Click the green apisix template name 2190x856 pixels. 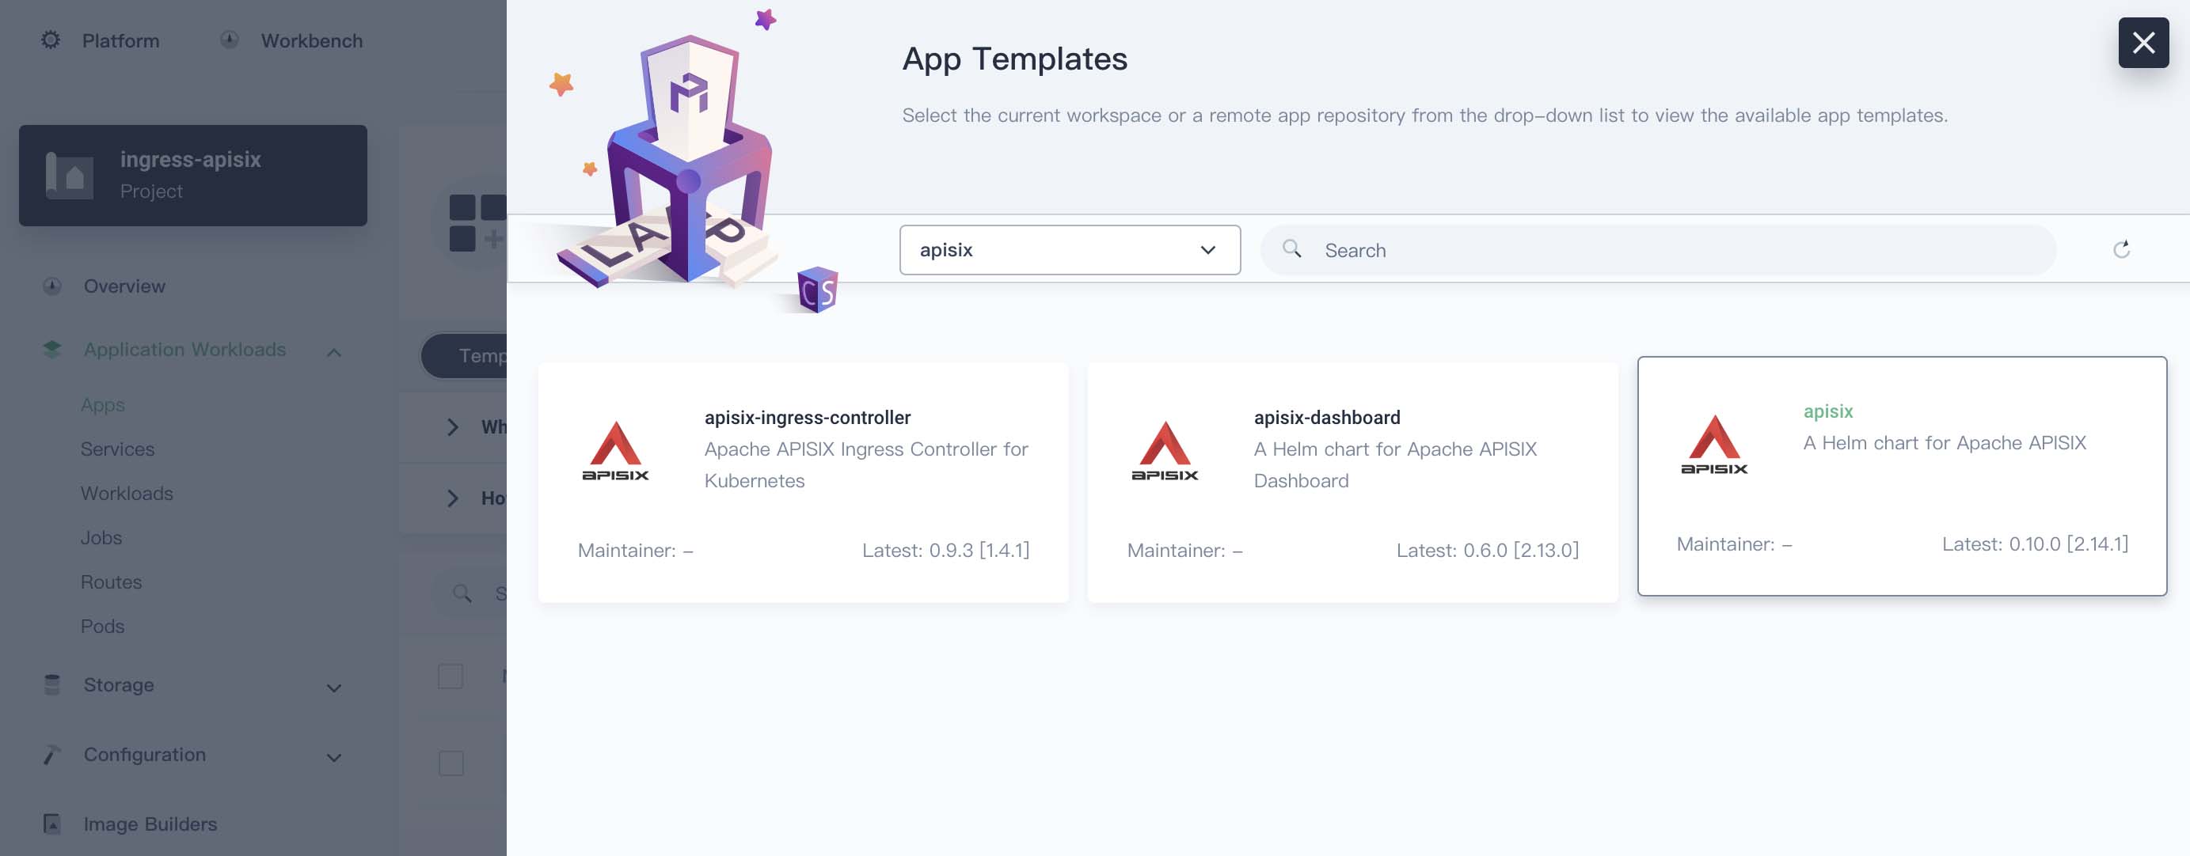tap(1828, 411)
